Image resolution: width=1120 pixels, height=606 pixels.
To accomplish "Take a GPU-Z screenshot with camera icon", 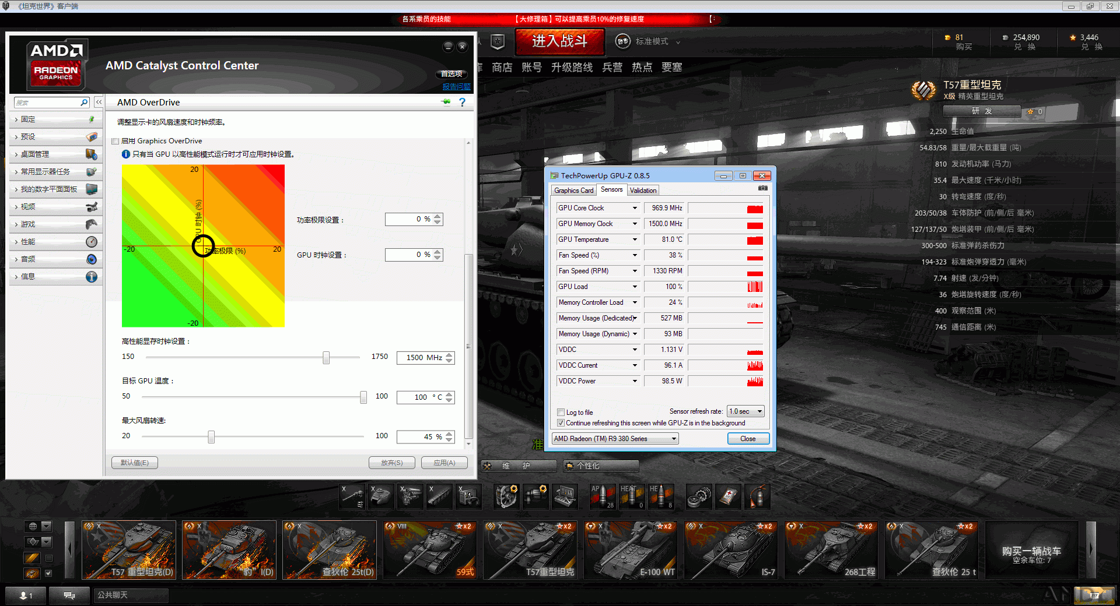I will [763, 188].
